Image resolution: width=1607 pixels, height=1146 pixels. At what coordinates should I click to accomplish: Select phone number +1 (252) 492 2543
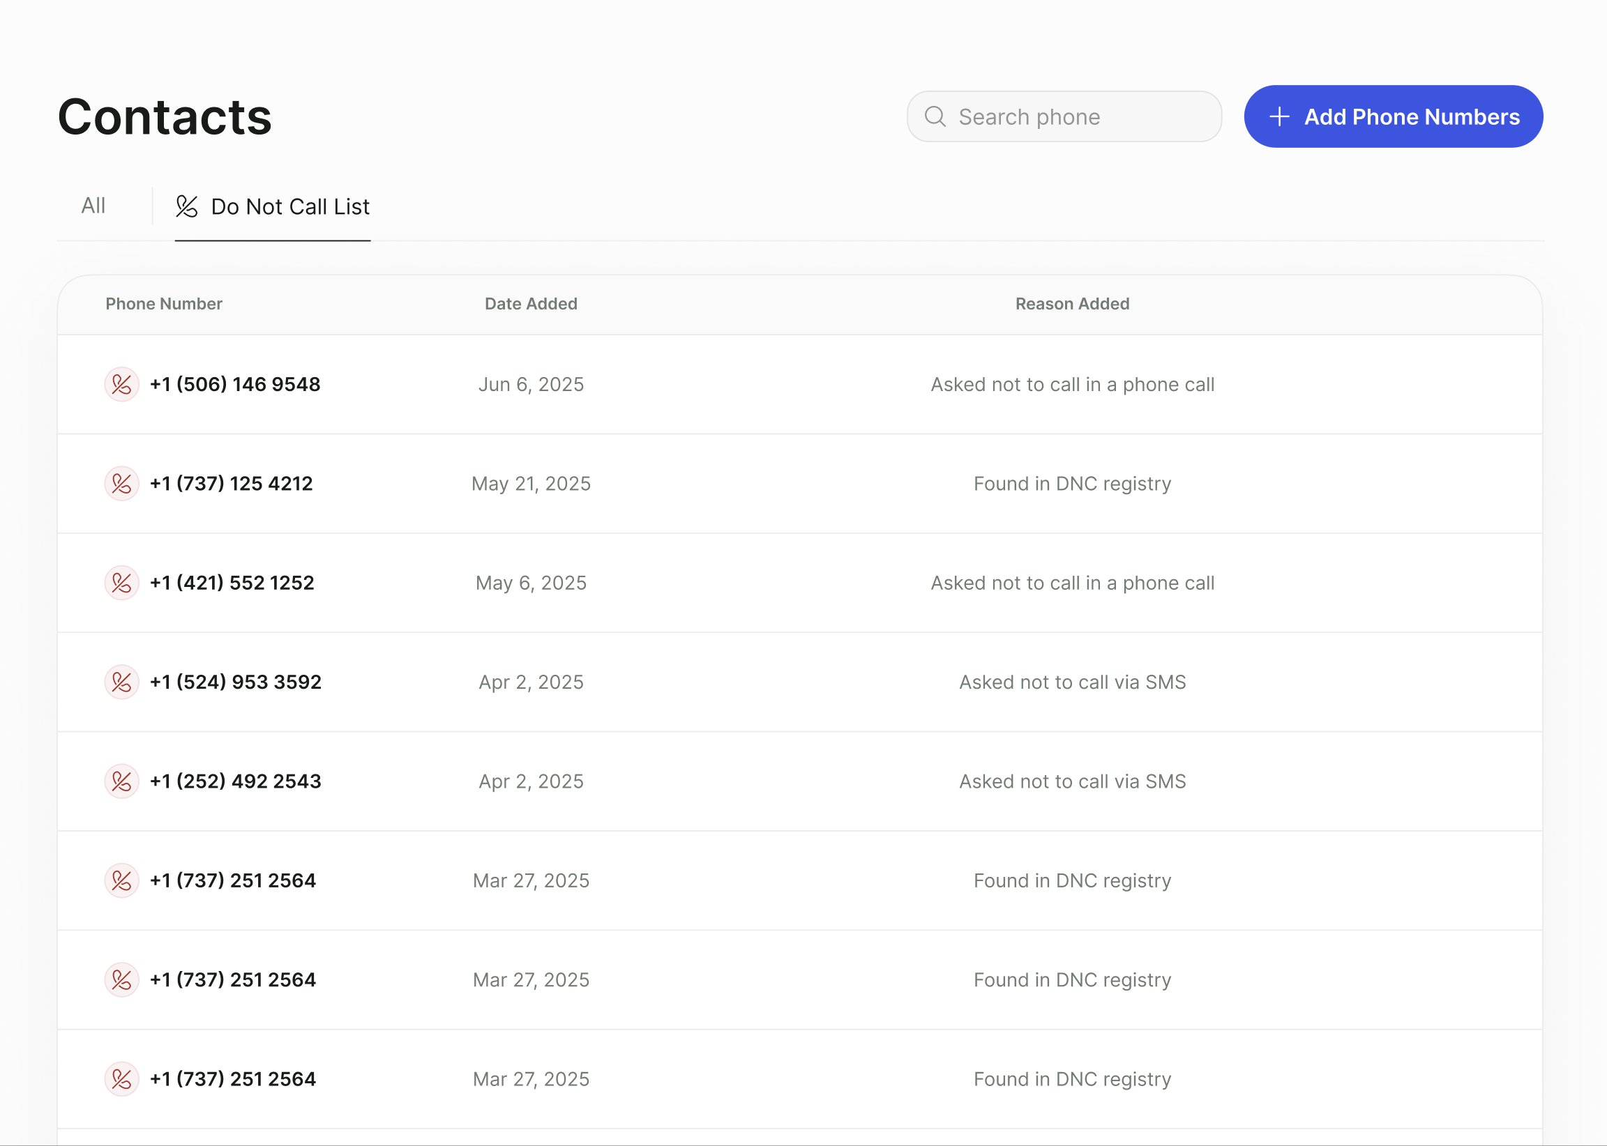(x=236, y=782)
